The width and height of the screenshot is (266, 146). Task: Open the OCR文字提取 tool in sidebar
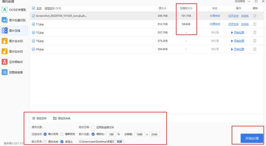(x=14, y=10)
